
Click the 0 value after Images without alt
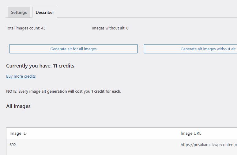pyautogui.click(x=127, y=28)
